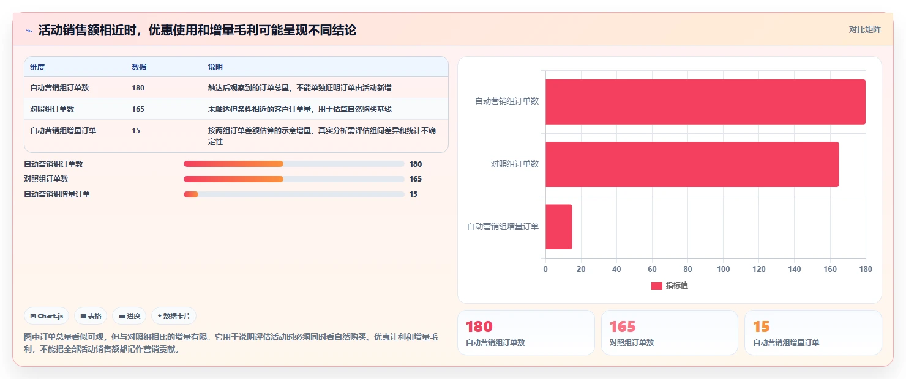Click the x-axis tick label 160
906x379 pixels.
pos(829,269)
